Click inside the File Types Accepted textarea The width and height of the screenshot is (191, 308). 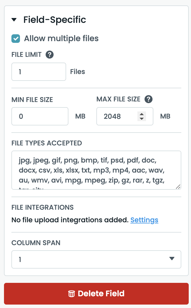(x=96, y=170)
